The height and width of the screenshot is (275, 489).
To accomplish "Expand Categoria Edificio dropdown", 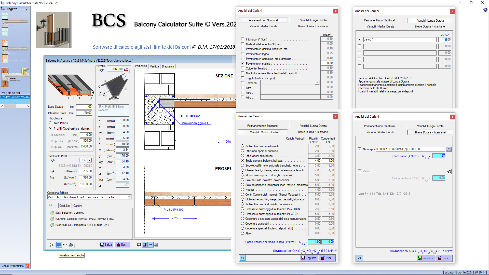I will coord(129,197).
